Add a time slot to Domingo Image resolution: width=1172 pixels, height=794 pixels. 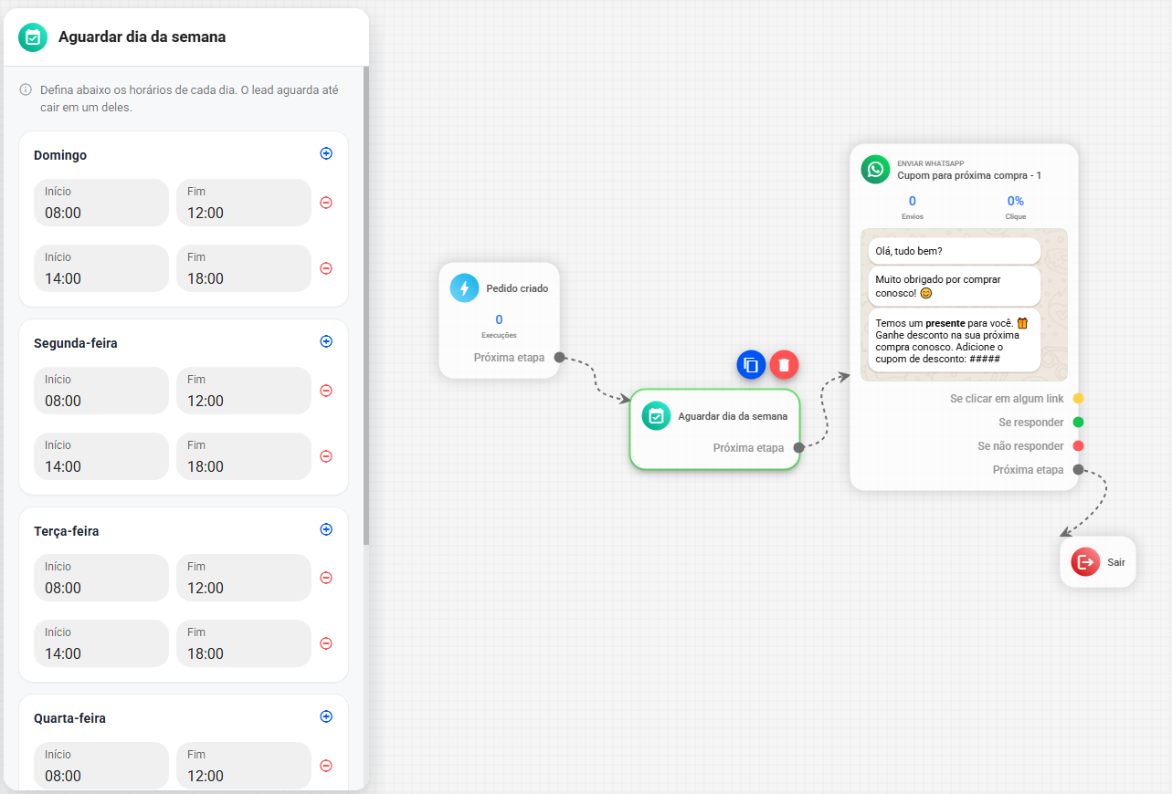pos(326,153)
